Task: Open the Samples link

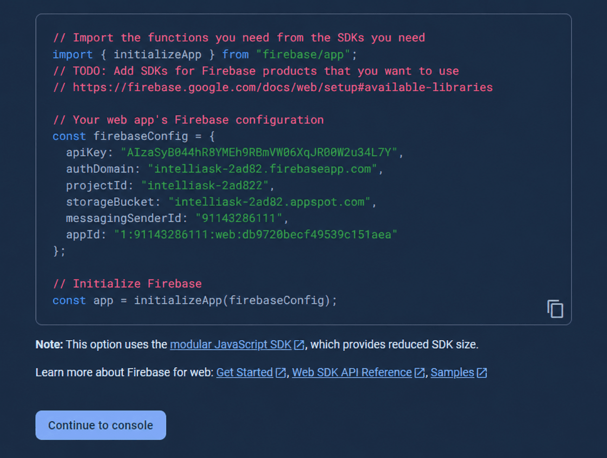Action: coord(452,373)
